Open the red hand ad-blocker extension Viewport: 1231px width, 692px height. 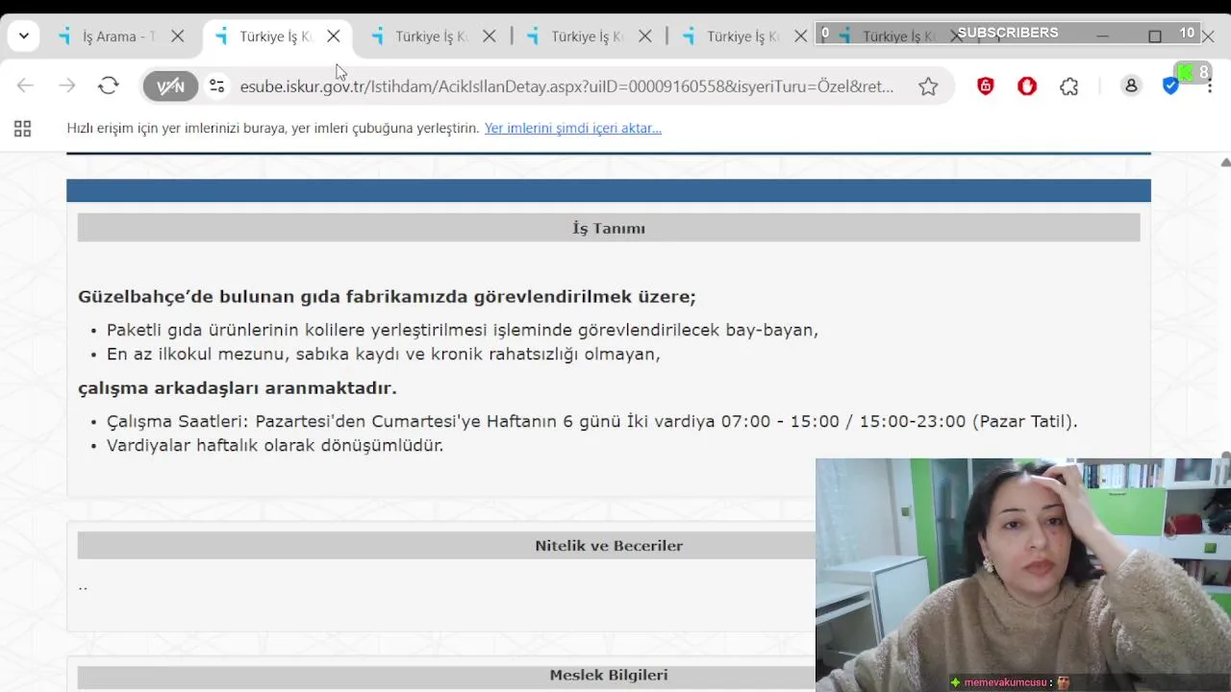[1027, 86]
